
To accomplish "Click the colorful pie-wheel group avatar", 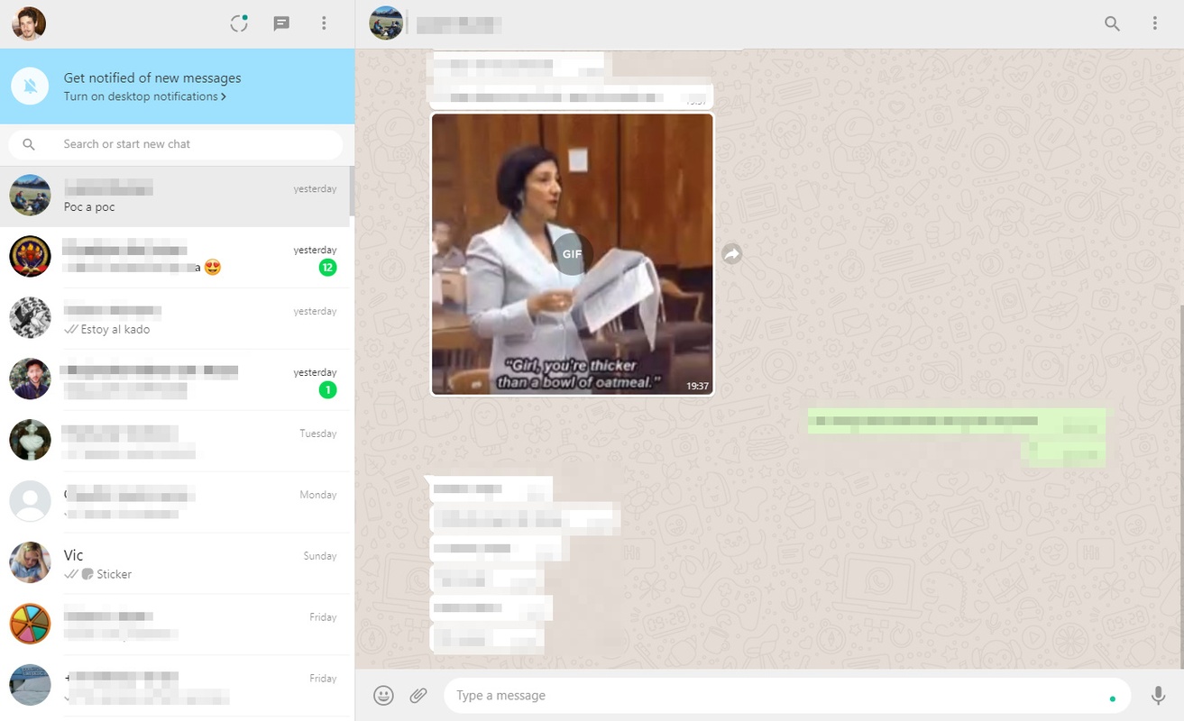I will coord(30,624).
